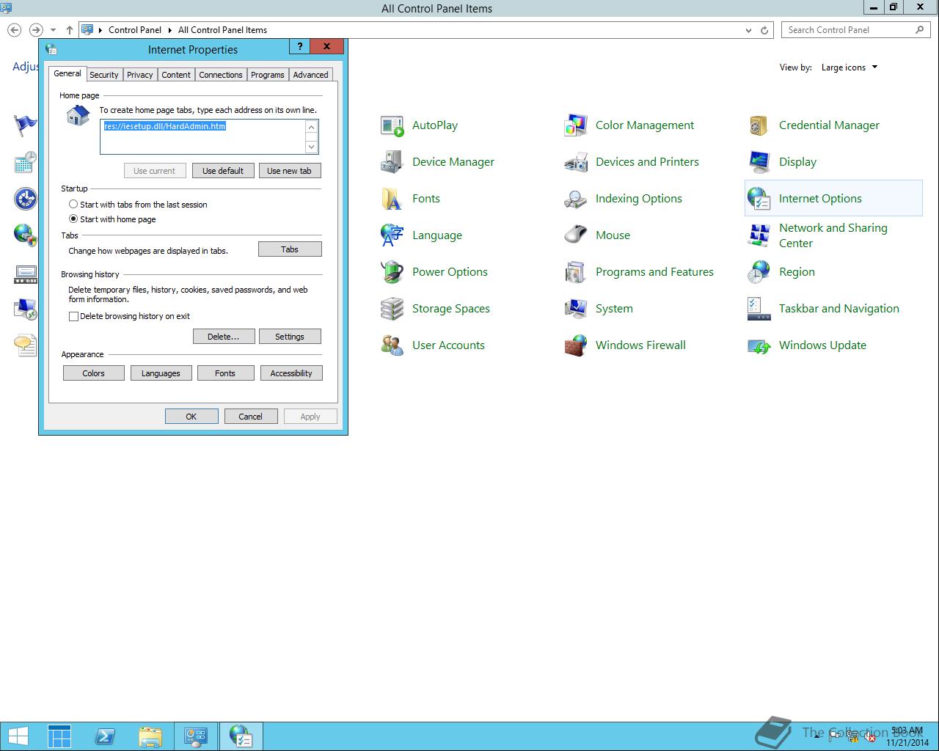Expand the address bar history dropdown
Viewport: 939px width, 751px height.
pyautogui.click(x=748, y=30)
